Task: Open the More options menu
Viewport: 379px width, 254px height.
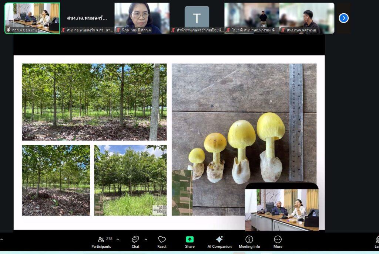Action: [x=278, y=242]
